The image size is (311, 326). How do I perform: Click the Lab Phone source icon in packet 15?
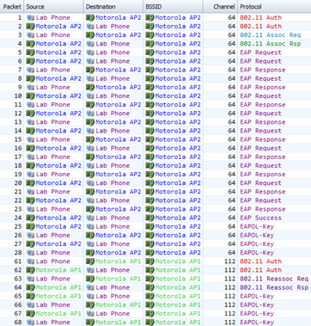point(30,139)
